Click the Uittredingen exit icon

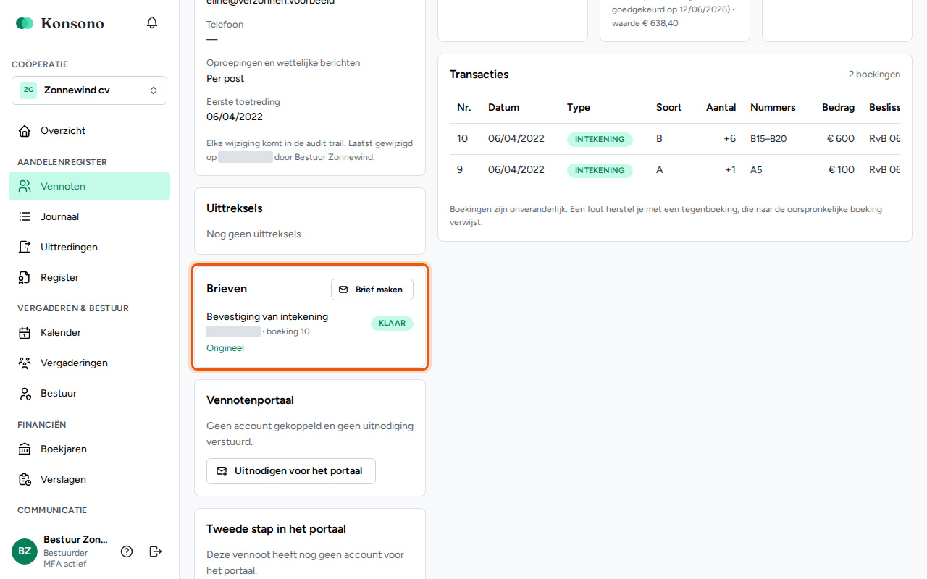(x=25, y=247)
